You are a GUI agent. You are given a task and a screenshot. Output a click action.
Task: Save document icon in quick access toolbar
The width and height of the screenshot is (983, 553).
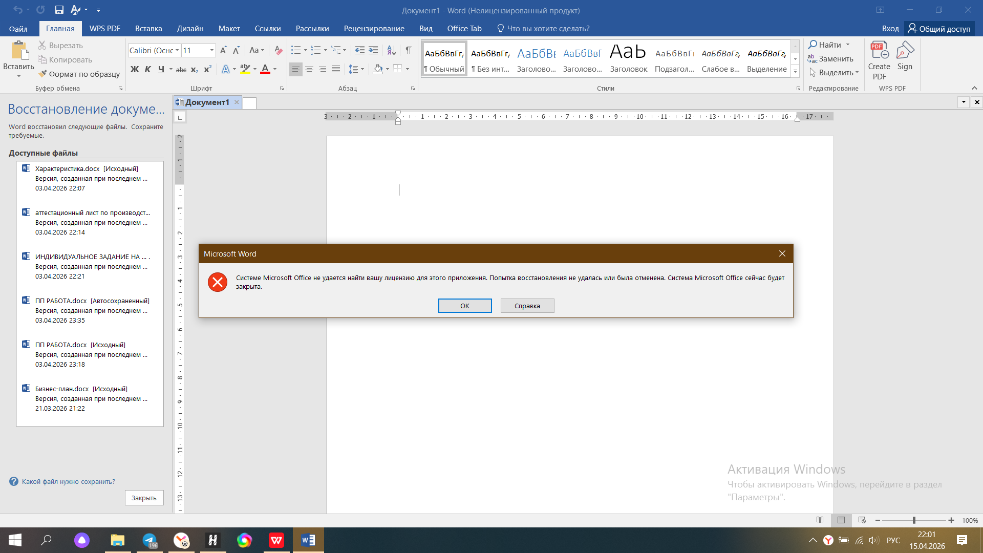pyautogui.click(x=59, y=10)
